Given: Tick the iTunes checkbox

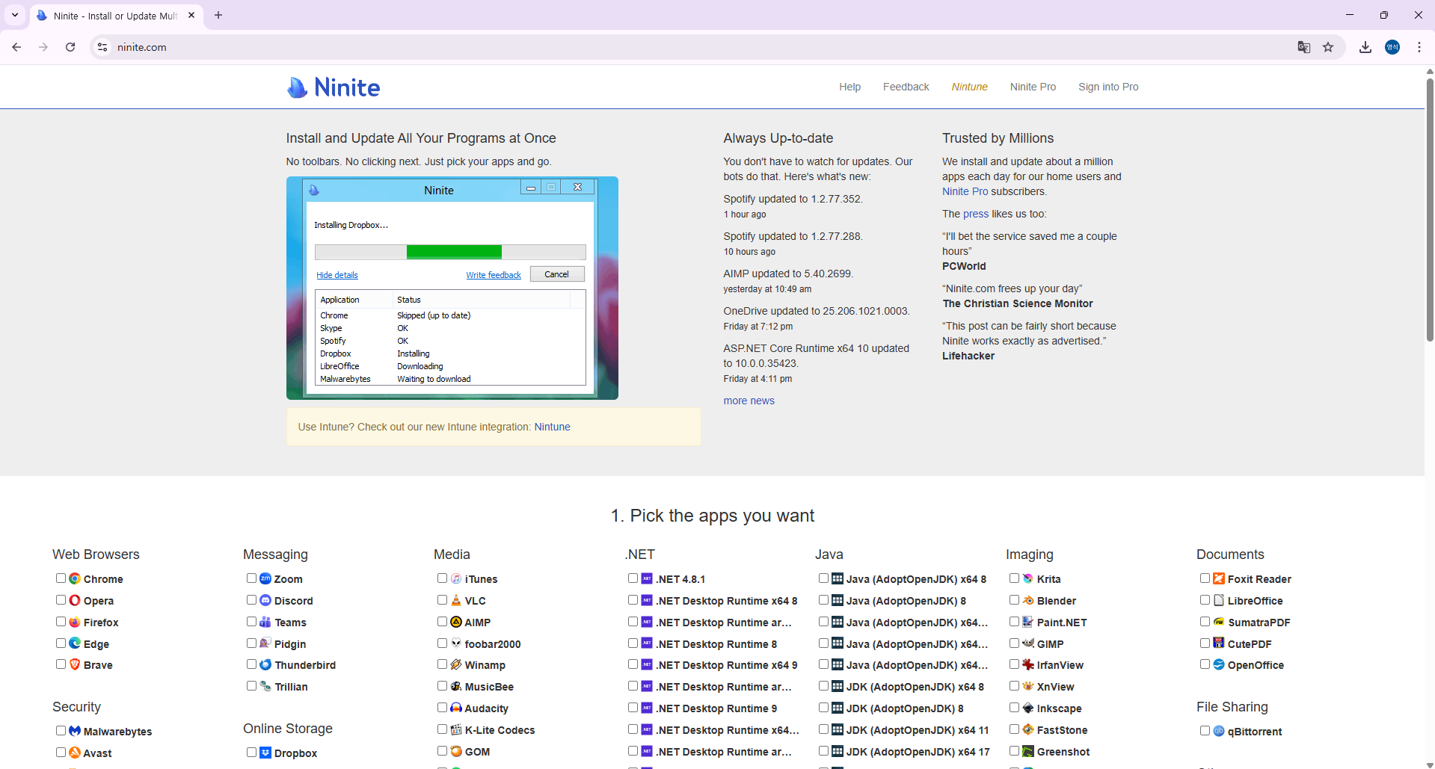Looking at the screenshot, I should pyautogui.click(x=443, y=578).
